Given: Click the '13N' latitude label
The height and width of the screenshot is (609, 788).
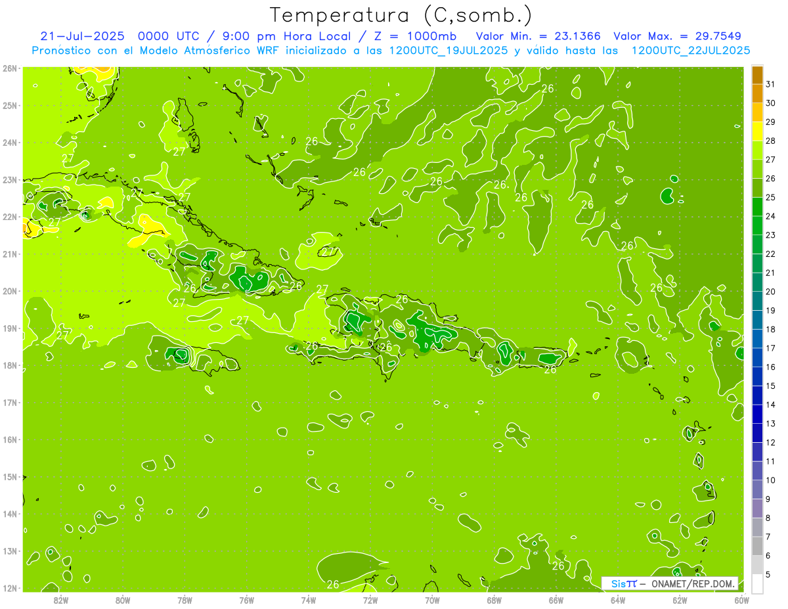Looking at the screenshot, I should 9,551.
